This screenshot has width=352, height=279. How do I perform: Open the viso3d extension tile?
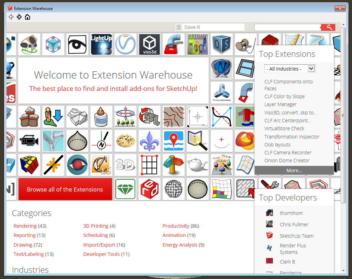pos(150,44)
